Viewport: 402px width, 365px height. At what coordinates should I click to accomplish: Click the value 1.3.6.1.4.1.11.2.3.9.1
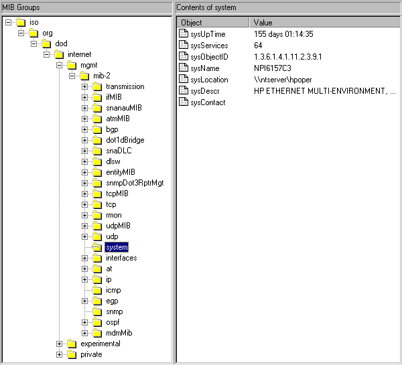(288, 57)
